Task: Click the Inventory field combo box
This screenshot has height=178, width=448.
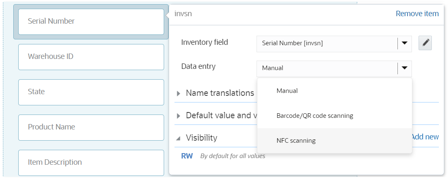Action: point(327,43)
